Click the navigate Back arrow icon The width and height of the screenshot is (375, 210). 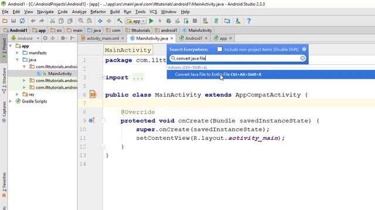tap(100, 21)
